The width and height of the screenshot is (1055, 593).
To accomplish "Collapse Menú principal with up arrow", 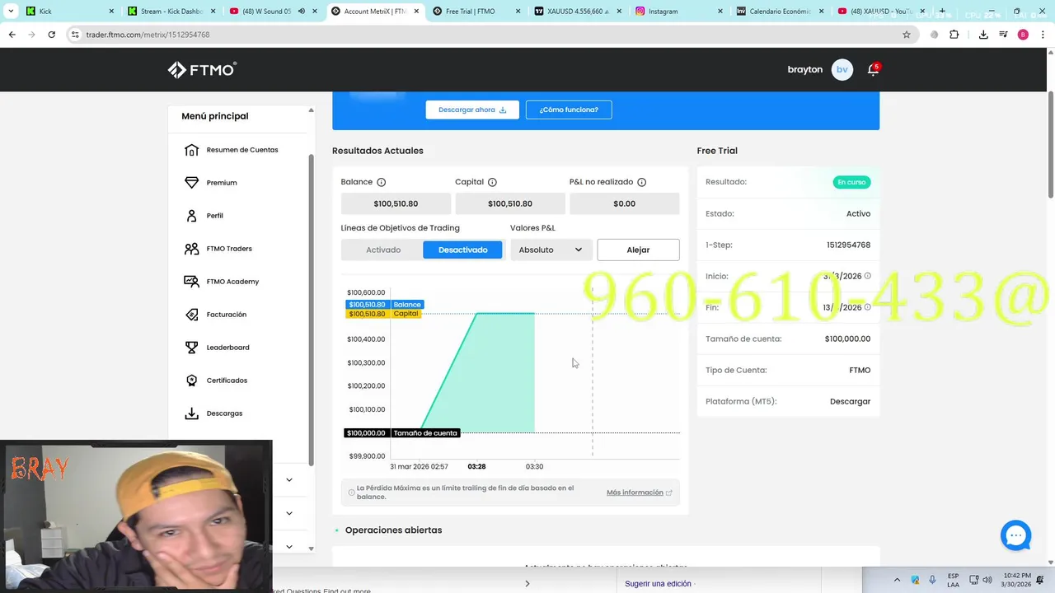I will click(x=311, y=110).
